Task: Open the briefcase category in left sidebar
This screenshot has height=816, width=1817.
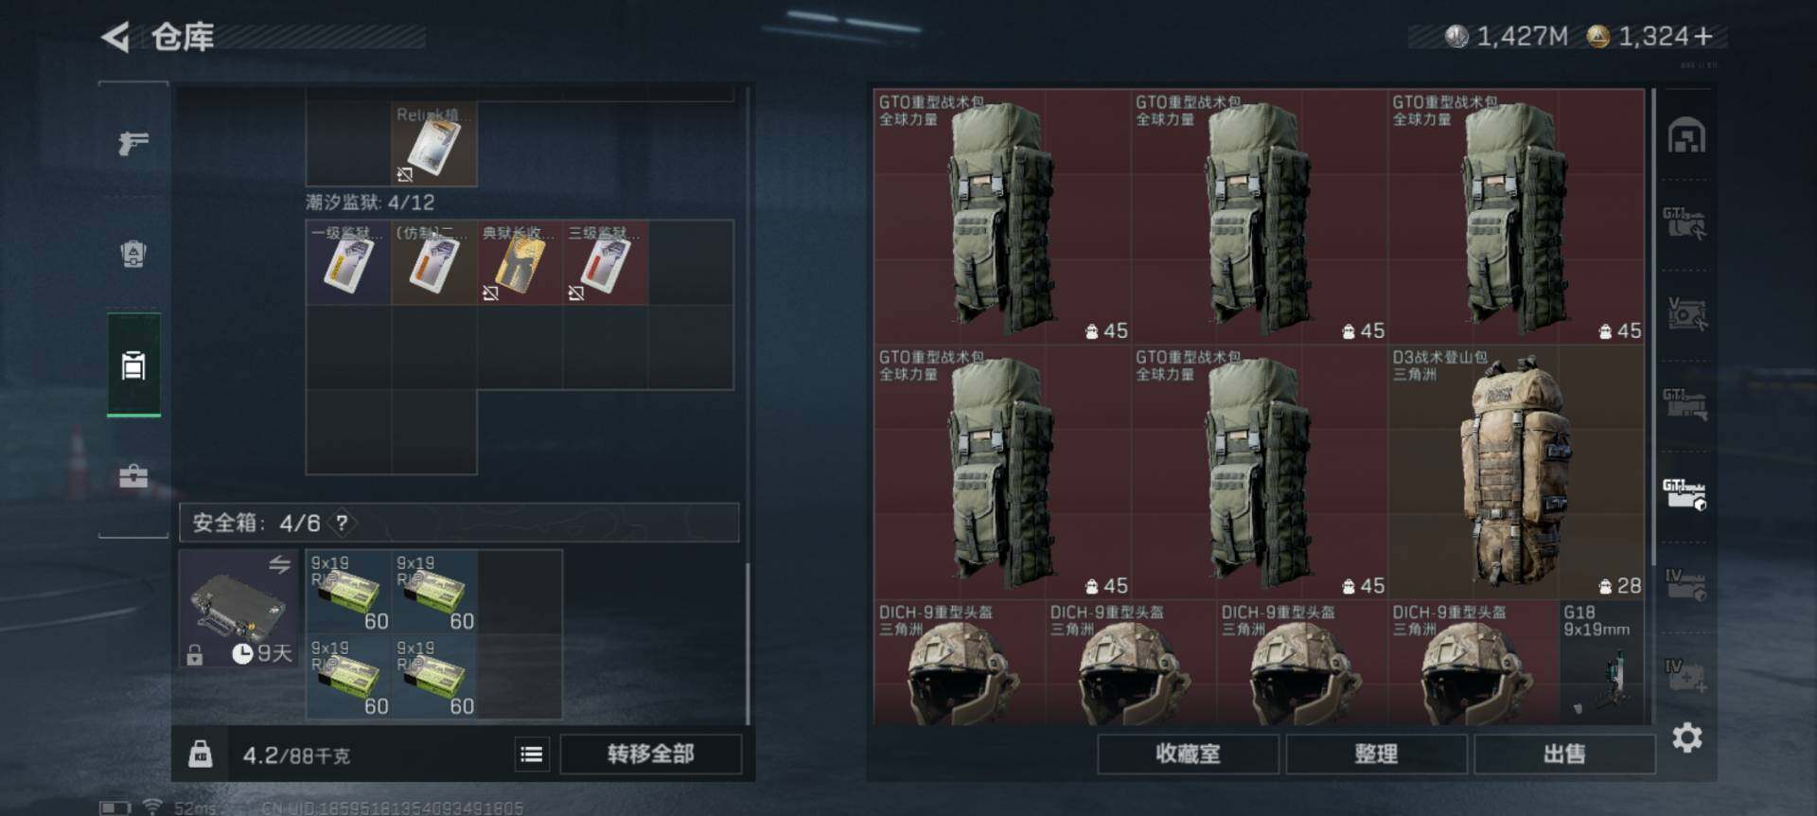Action: [x=133, y=476]
